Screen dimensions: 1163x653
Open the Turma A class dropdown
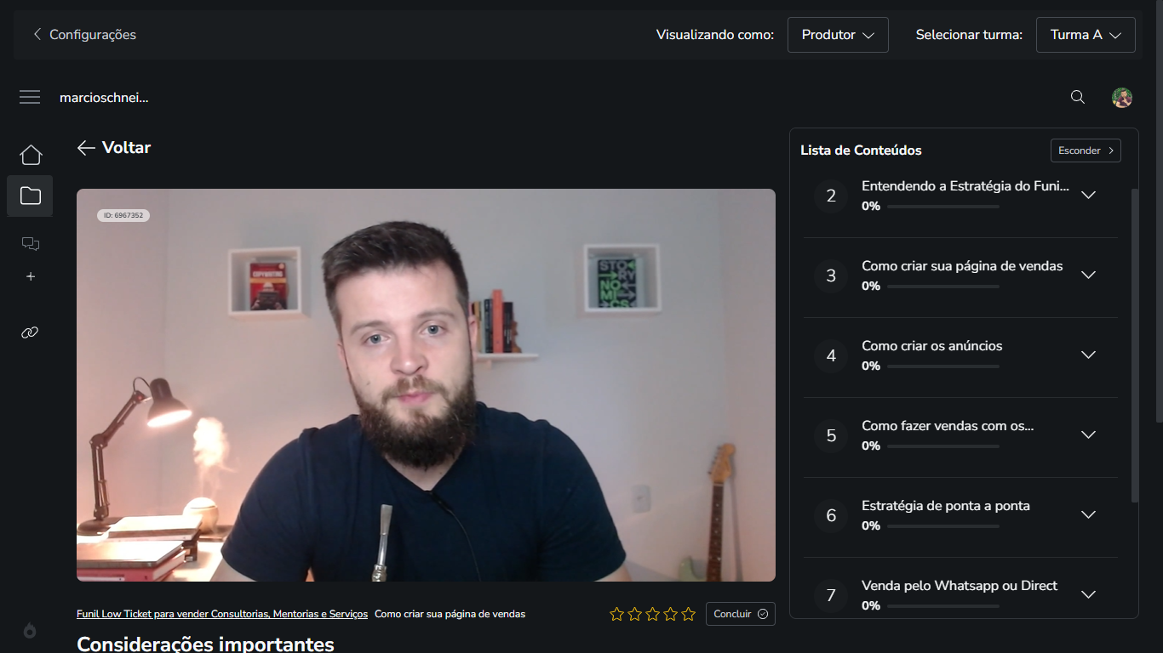(x=1086, y=35)
